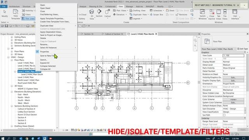The height and width of the screenshot is (140, 249).
Task: Open User Interface dropdown
Action: [x=235, y=14]
